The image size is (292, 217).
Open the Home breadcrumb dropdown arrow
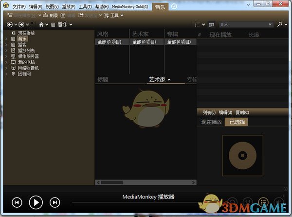click(x=47, y=24)
